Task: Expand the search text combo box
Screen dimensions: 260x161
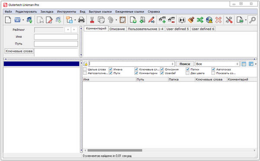Action: point(172,64)
